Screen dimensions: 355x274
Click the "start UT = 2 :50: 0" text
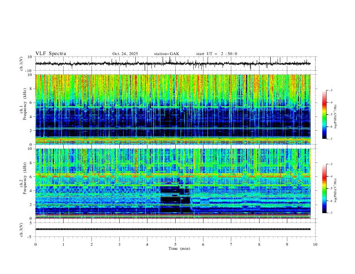tap(216, 54)
